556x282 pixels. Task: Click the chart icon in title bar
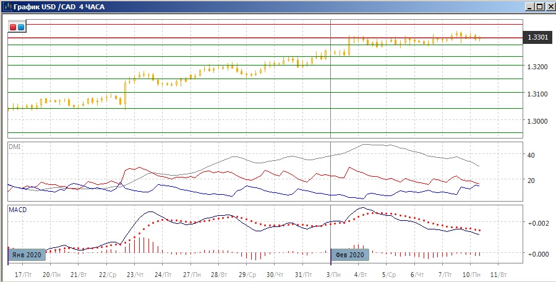click(x=7, y=6)
